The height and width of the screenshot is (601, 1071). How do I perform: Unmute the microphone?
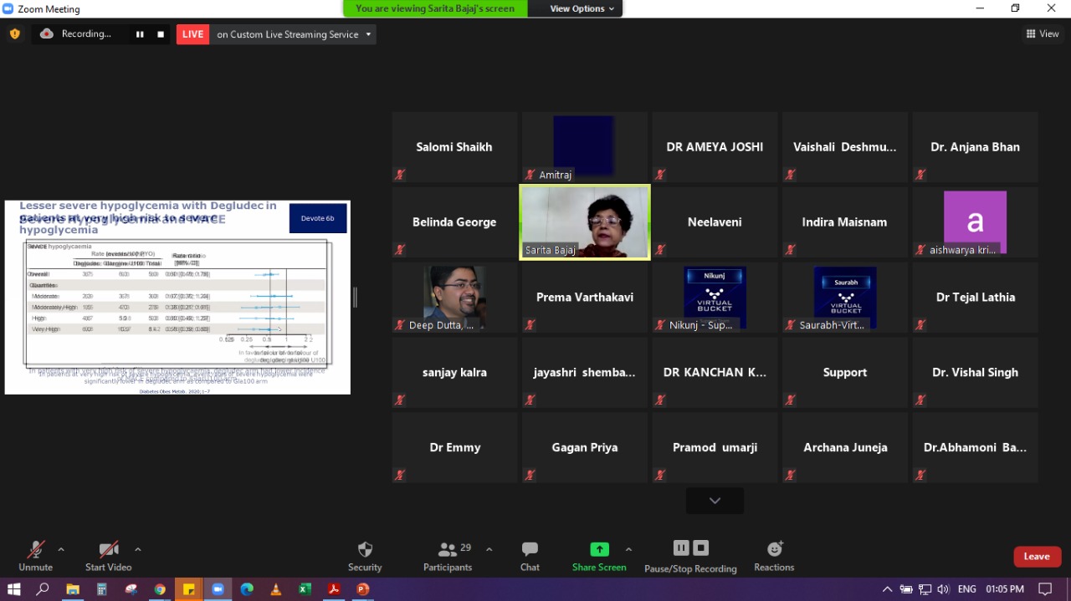click(x=35, y=557)
